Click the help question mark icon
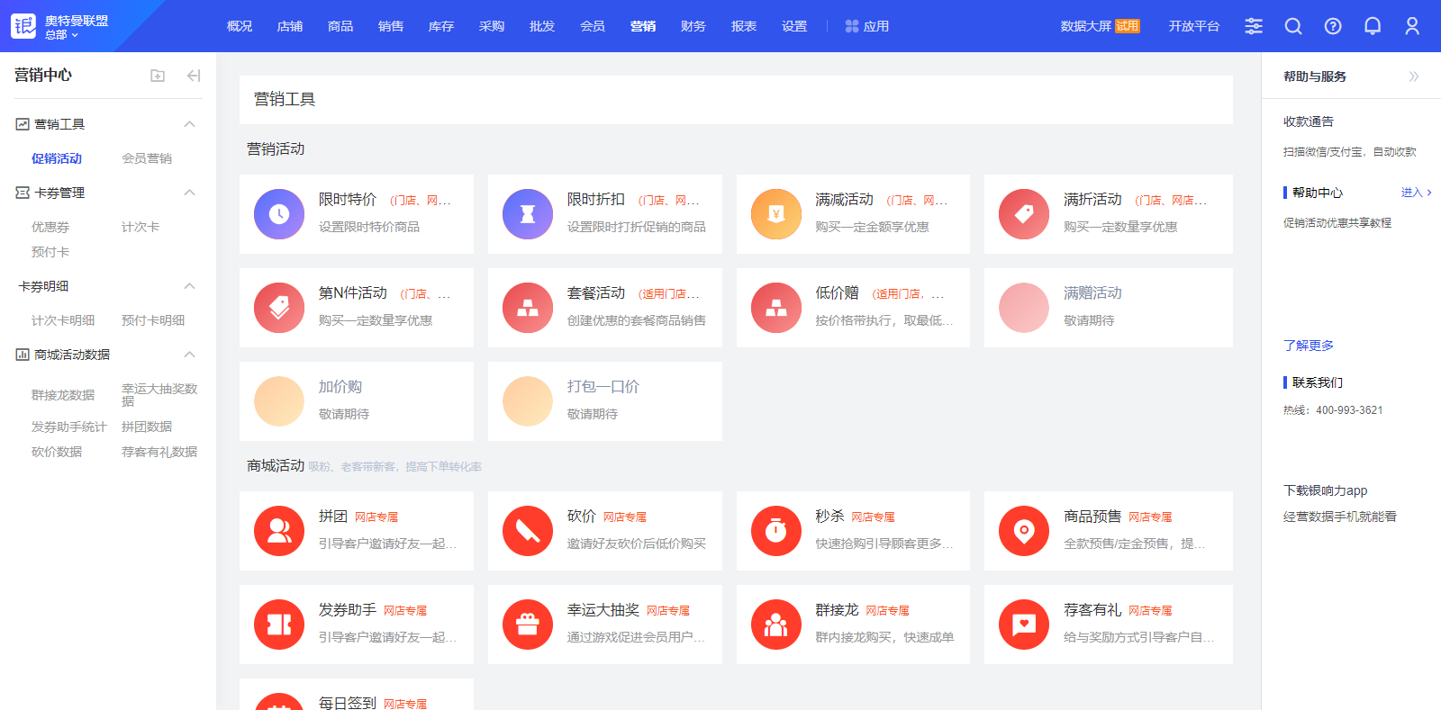Image resolution: width=1441 pixels, height=710 pixels. [1333, 26]
